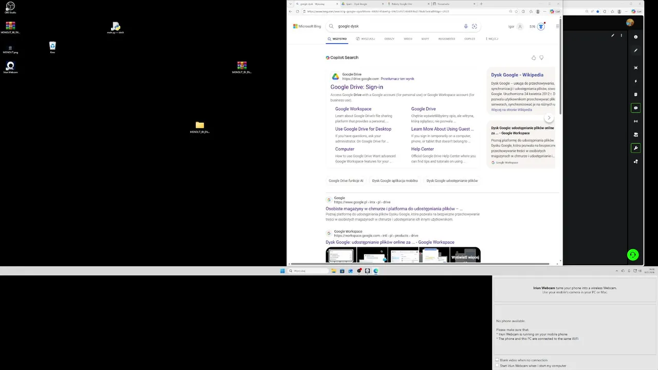Open three-dot menu in dark window panel

pos(621,35)
